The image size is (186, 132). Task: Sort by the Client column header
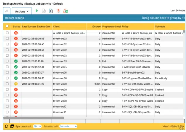pyautogui.click(x=56, y=27)
